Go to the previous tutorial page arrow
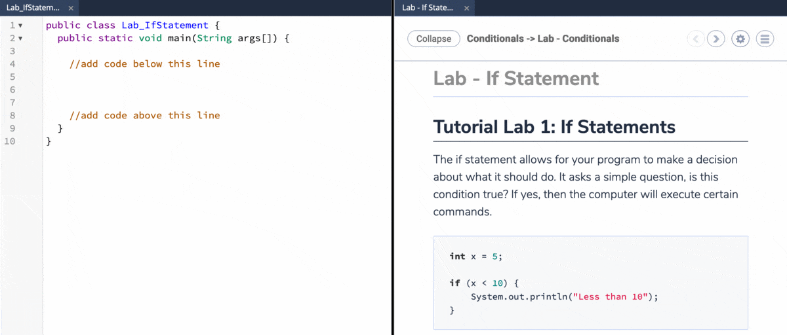The width and height of the screenshot is (787, 335). (x=696, y=39)
